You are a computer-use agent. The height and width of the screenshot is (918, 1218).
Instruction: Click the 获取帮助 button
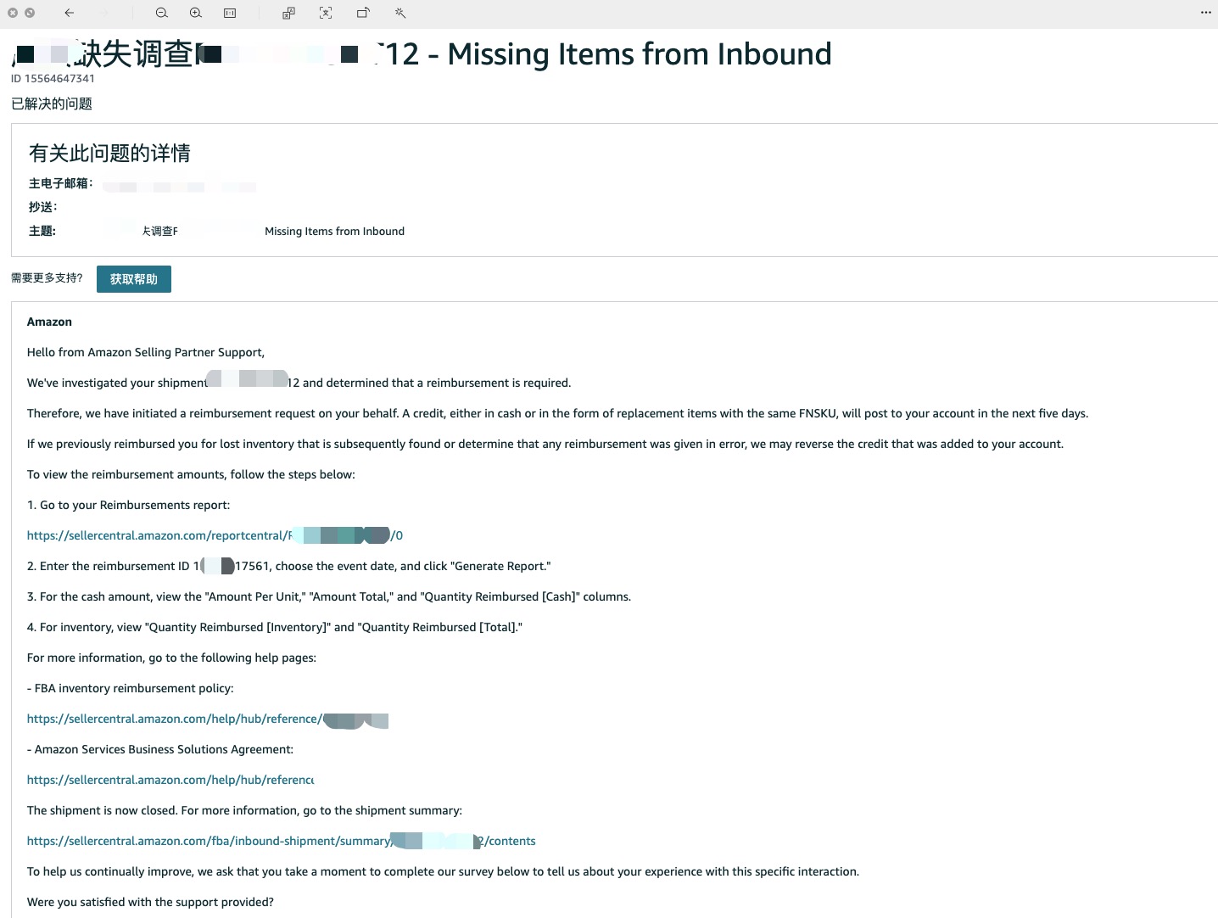pos(134,279)
